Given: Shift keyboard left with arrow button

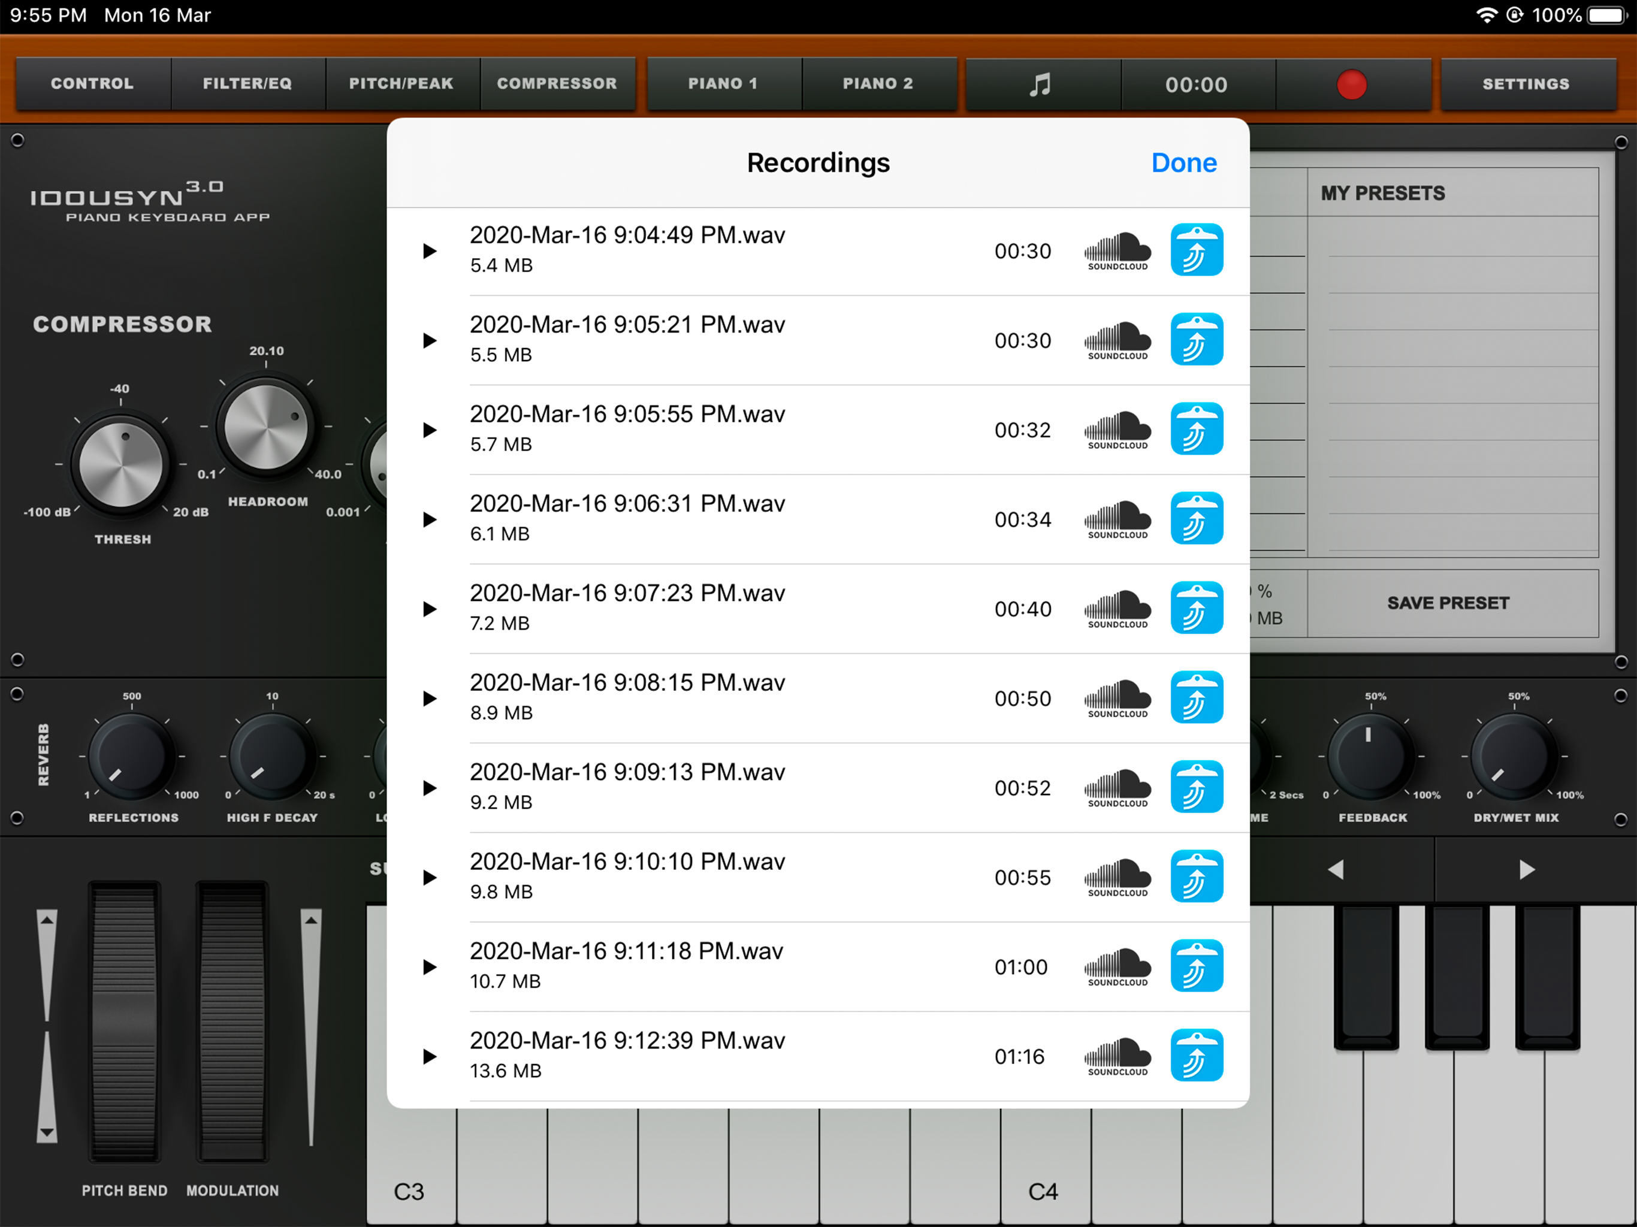Looking at the screenshot, I should coord(1336,869).
